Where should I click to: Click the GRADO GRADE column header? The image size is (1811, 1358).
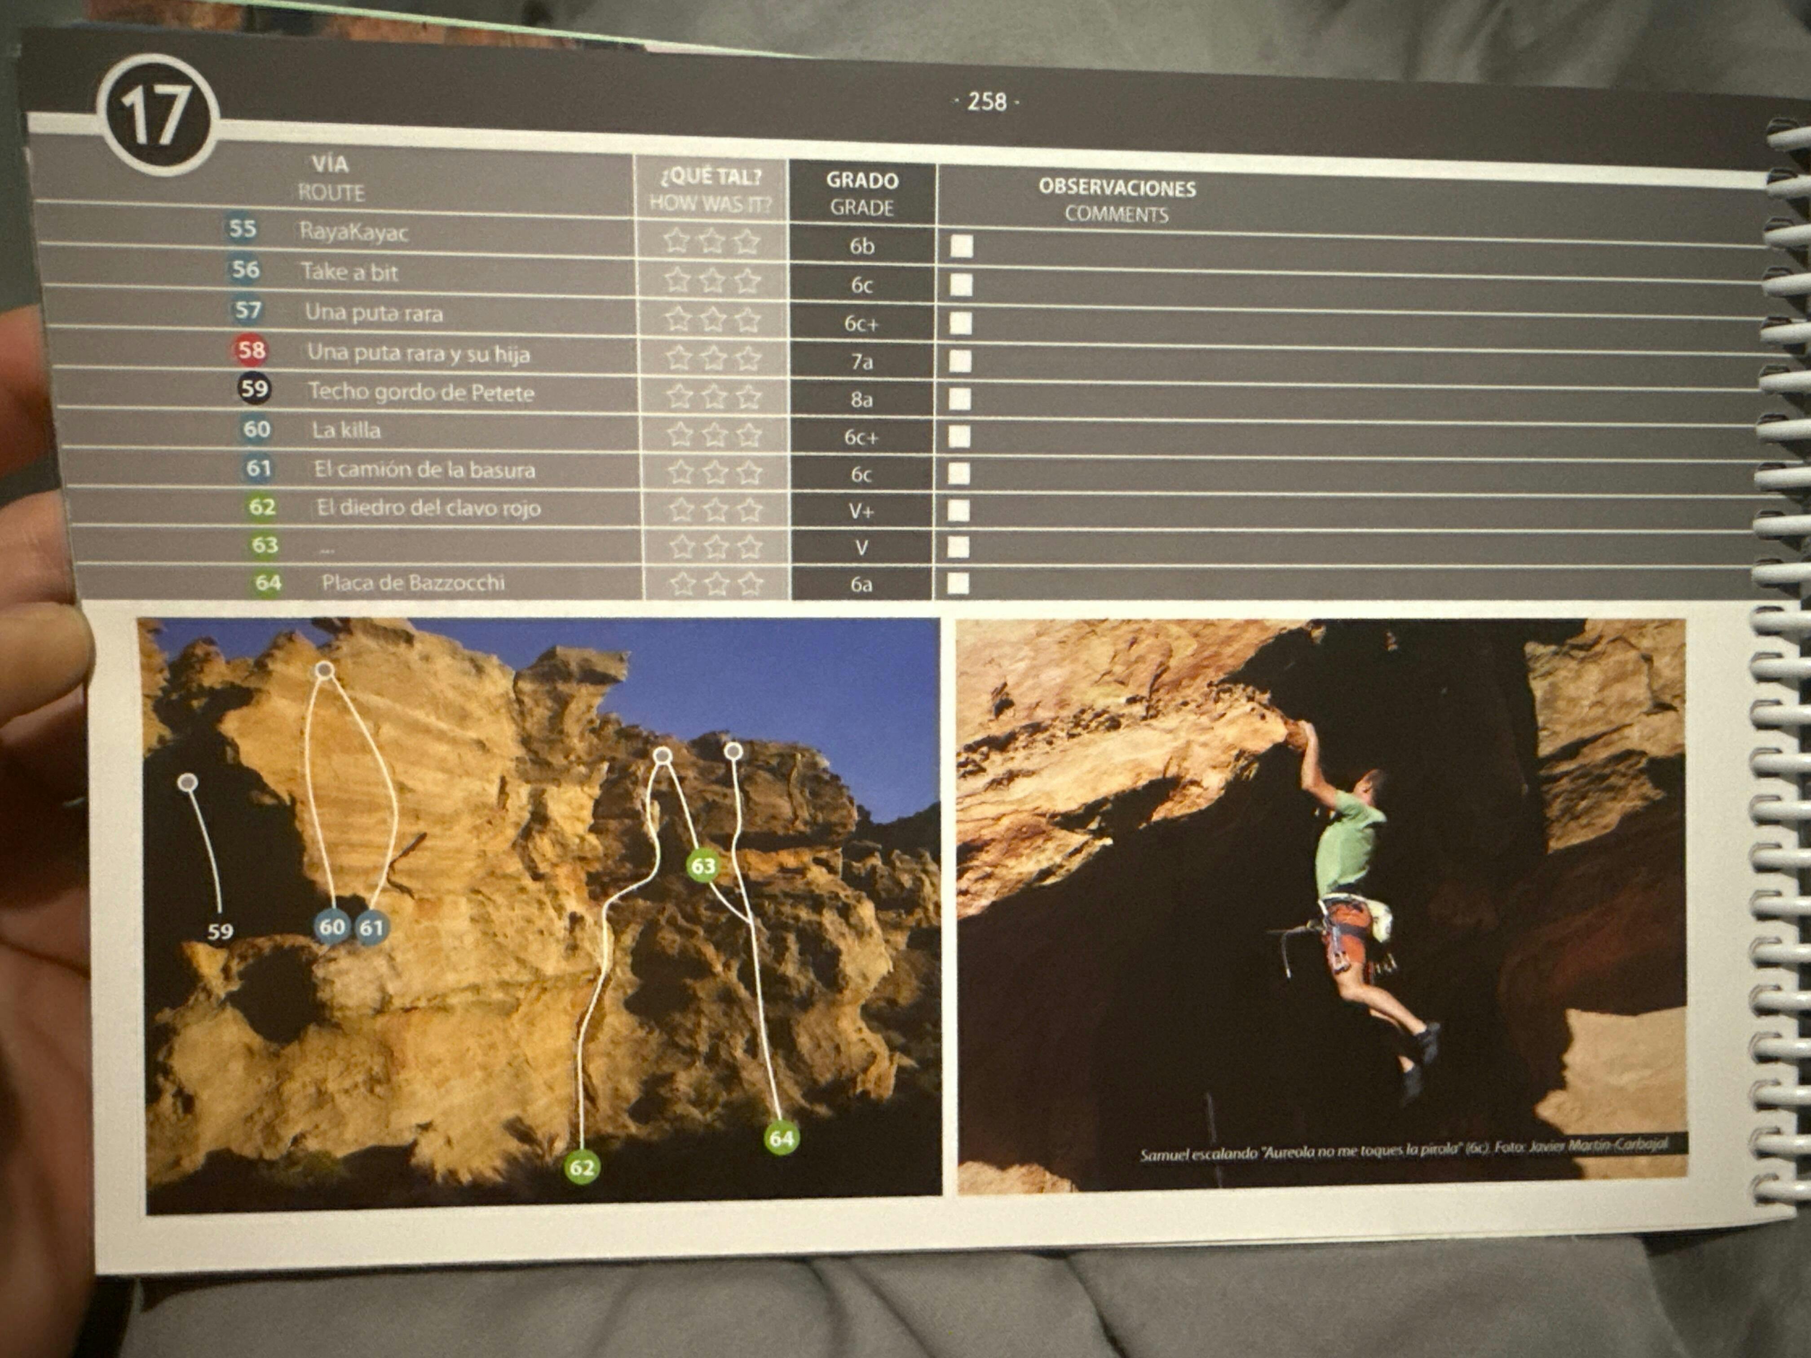861,193
